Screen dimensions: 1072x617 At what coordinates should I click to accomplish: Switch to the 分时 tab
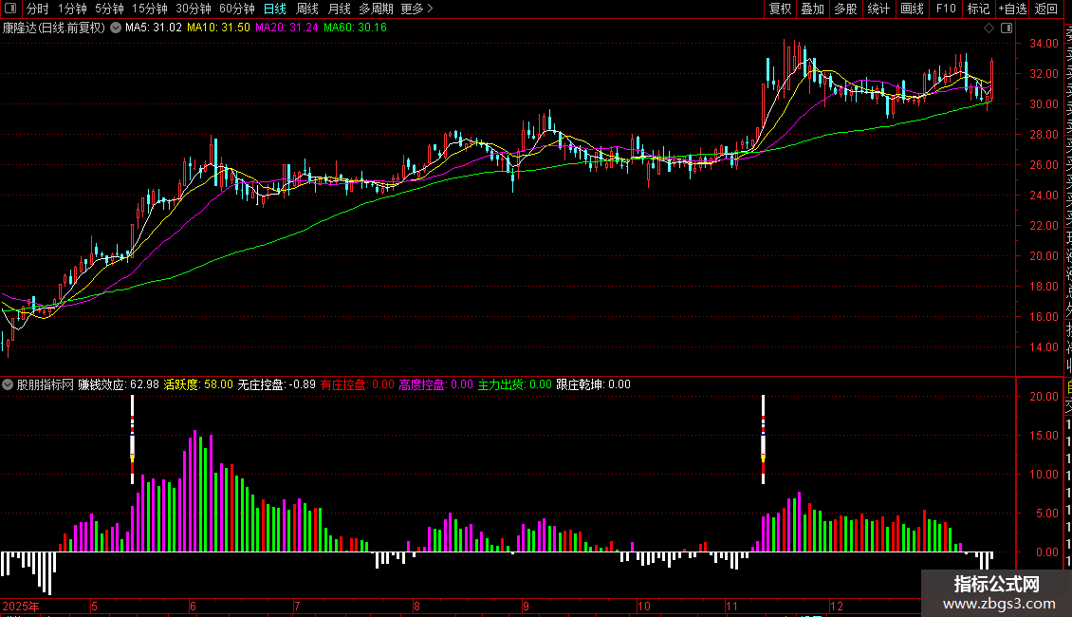[x=38, y=9]
